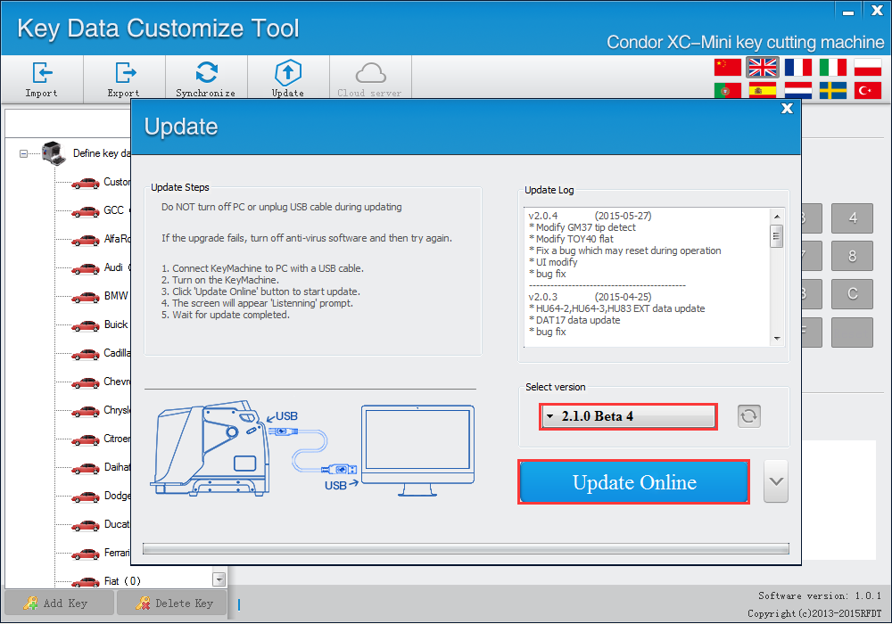This screenshot has width=892, height=624.
Task: Click Update Log scrollbar up arrow
Action: click(x=777, y=217)
